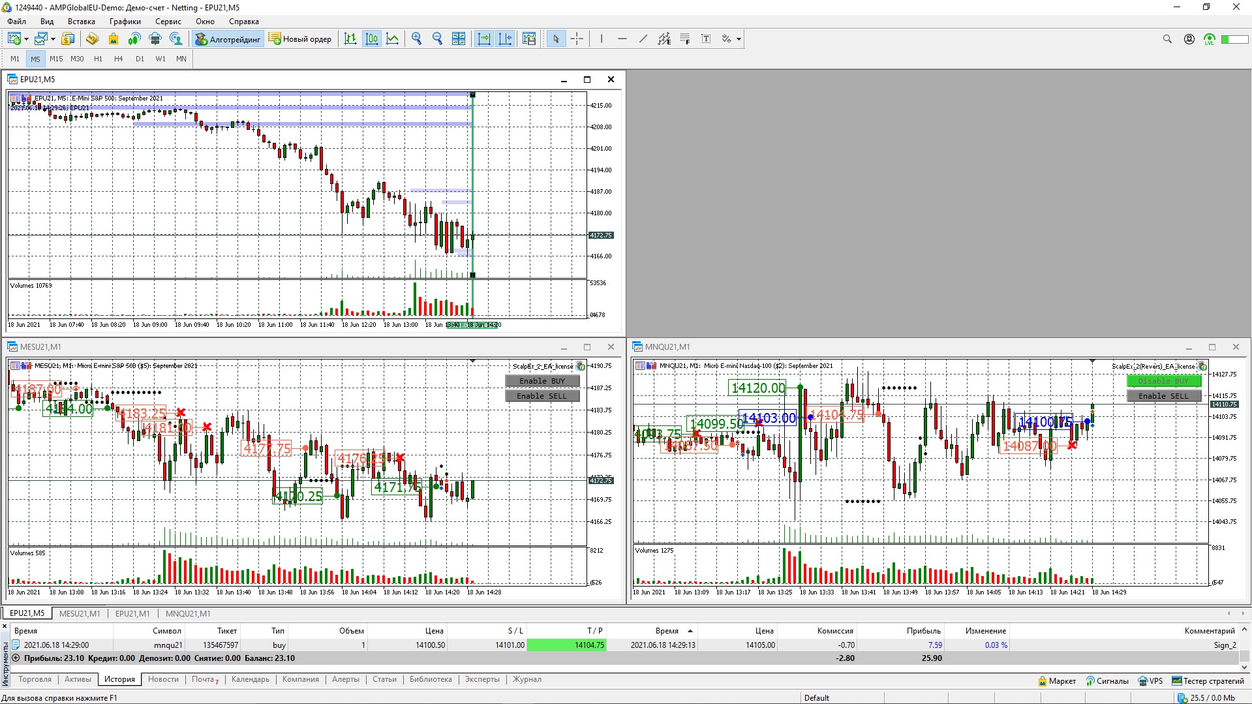Search using the magnifier icon at top right
Screen dimensions: 1252x704
coord(1167,39)
